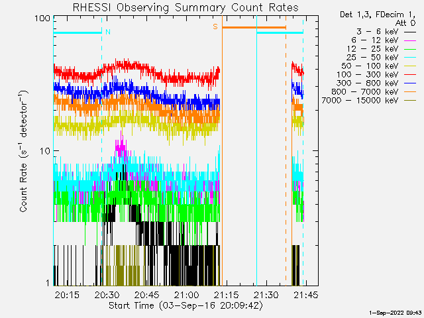Select the '6 - 12 keV' legend entry
Image resolution: width=424 pixels, height=318 pixels.
point(375,40)
